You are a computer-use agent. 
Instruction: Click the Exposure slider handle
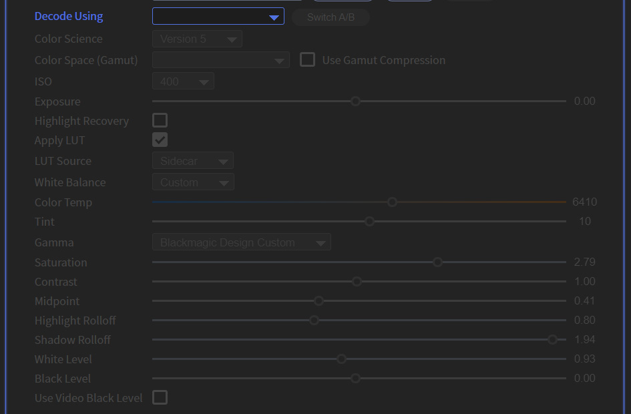355,101
